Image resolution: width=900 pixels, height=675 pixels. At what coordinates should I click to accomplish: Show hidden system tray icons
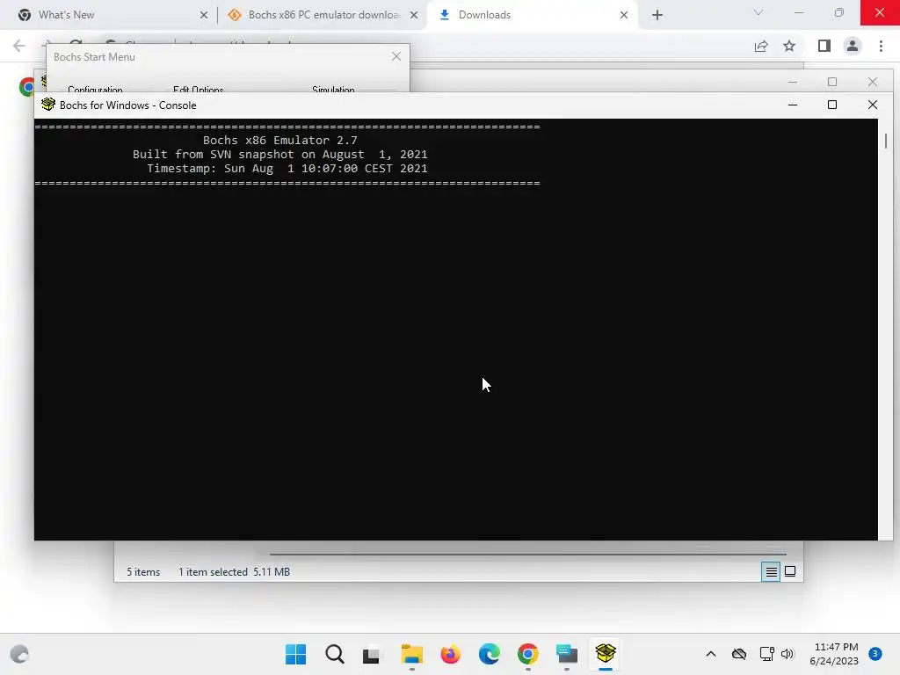click(x=710, y=654)
